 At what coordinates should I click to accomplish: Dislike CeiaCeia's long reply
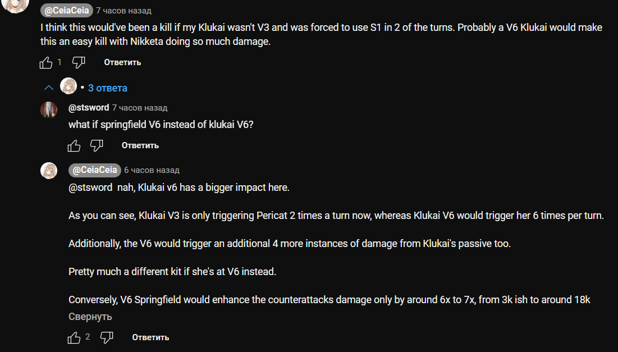107,337
